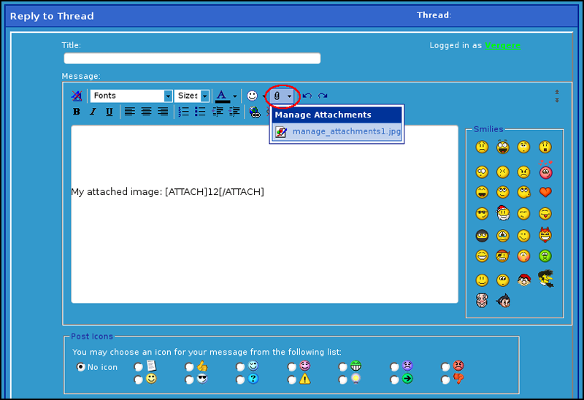
Task: Click the Remove Text Formatting icon
Action: [77, 96]
